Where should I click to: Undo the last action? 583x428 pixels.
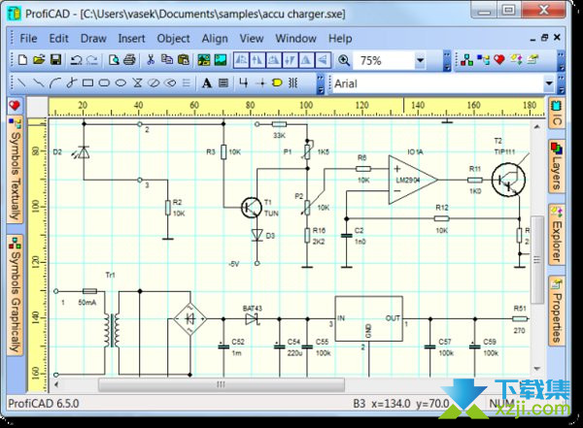point(76,60)
